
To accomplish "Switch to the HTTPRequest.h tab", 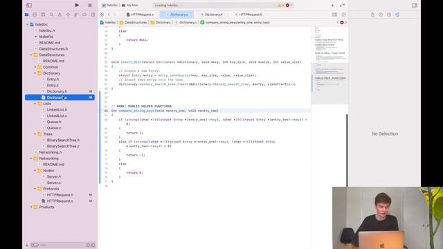I will click(248, 15).
